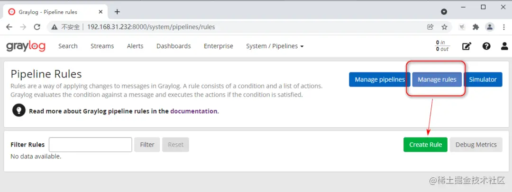Open the Streams page
Viewport: 512px width, 192px height.
(102, 46)
